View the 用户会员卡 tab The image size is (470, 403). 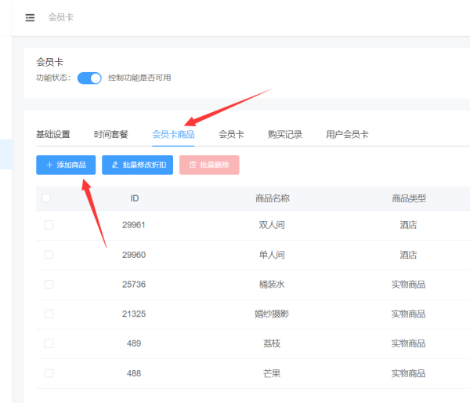(x=347, y=135)
